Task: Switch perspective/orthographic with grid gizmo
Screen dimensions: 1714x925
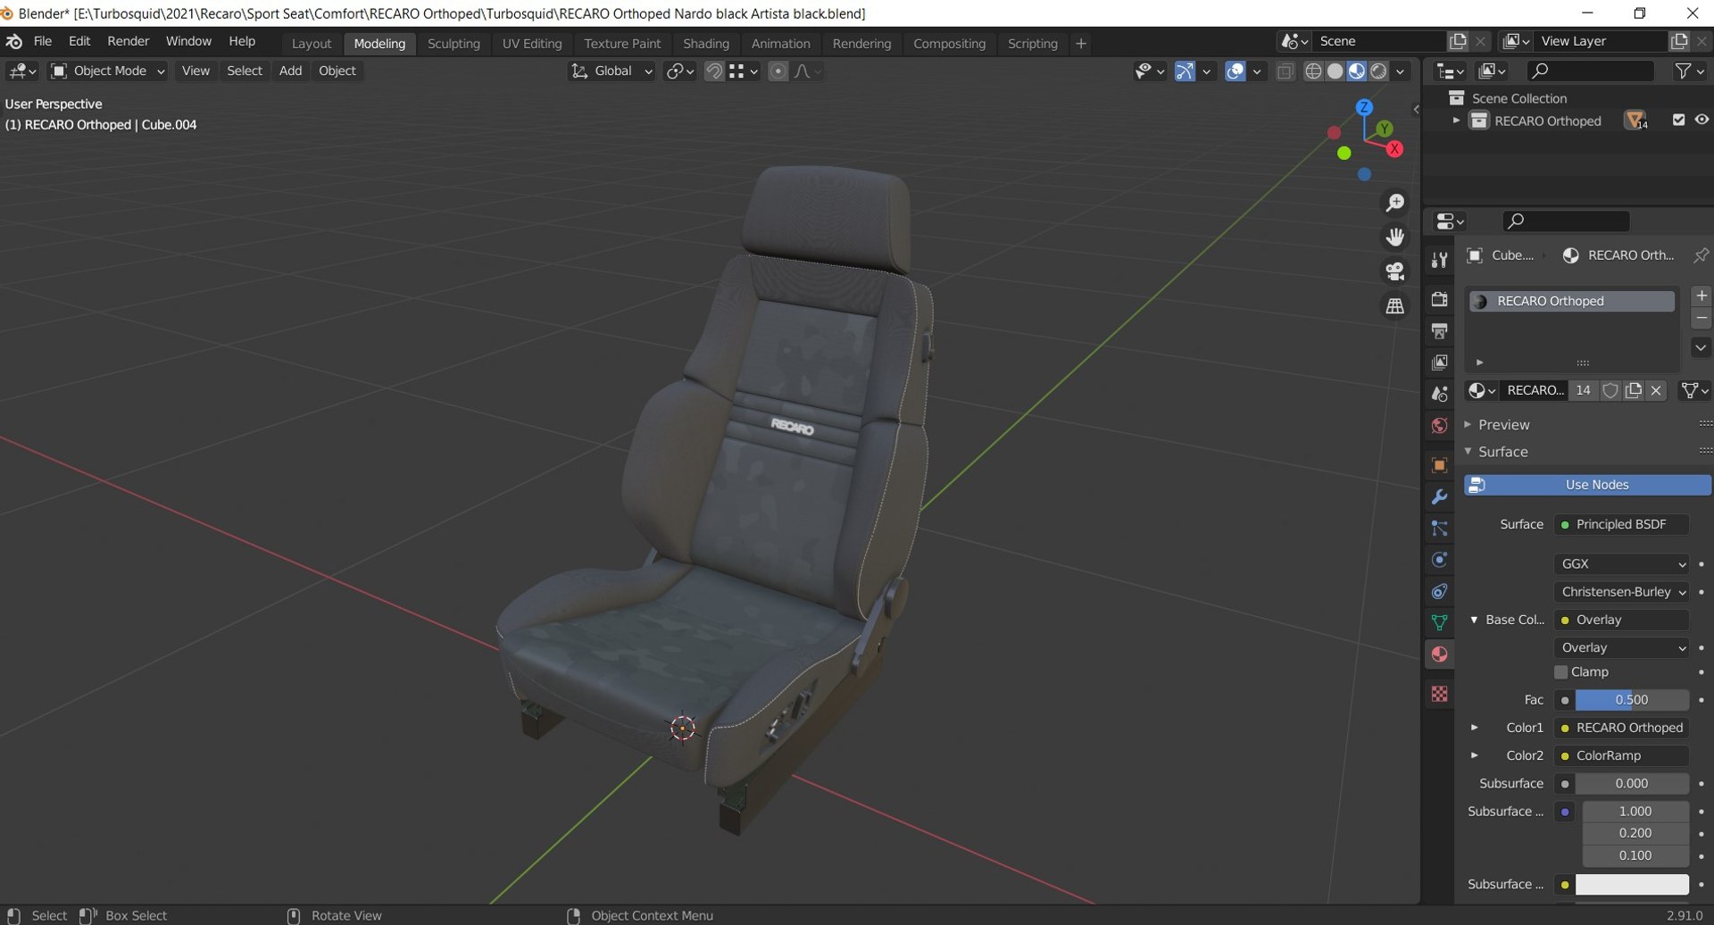Action: 1394,305
